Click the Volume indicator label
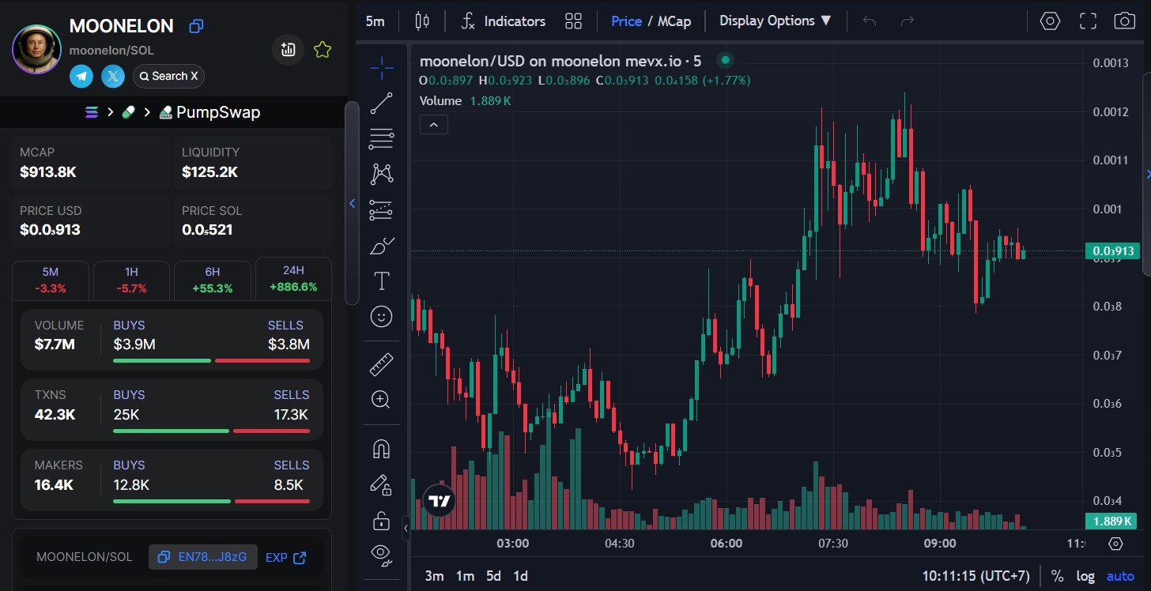 (x=440, y=100)
